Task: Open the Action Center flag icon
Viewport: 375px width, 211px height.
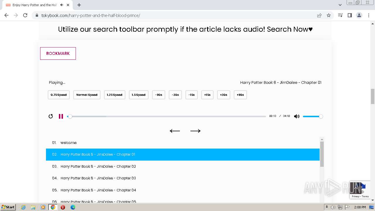Action: point(347,207)
